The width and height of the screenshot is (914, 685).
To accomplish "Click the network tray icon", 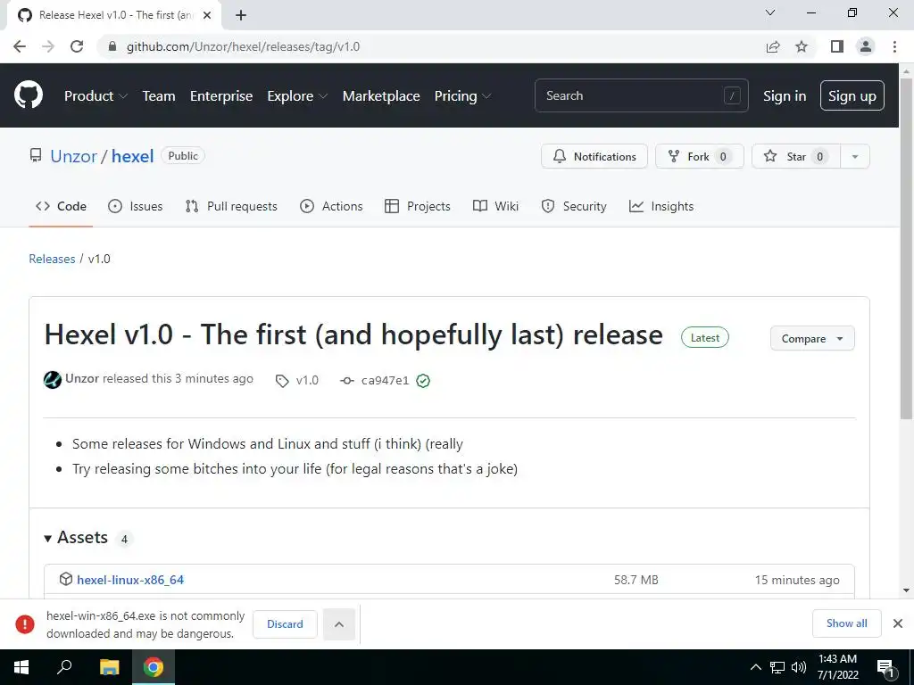I will 777,667.
